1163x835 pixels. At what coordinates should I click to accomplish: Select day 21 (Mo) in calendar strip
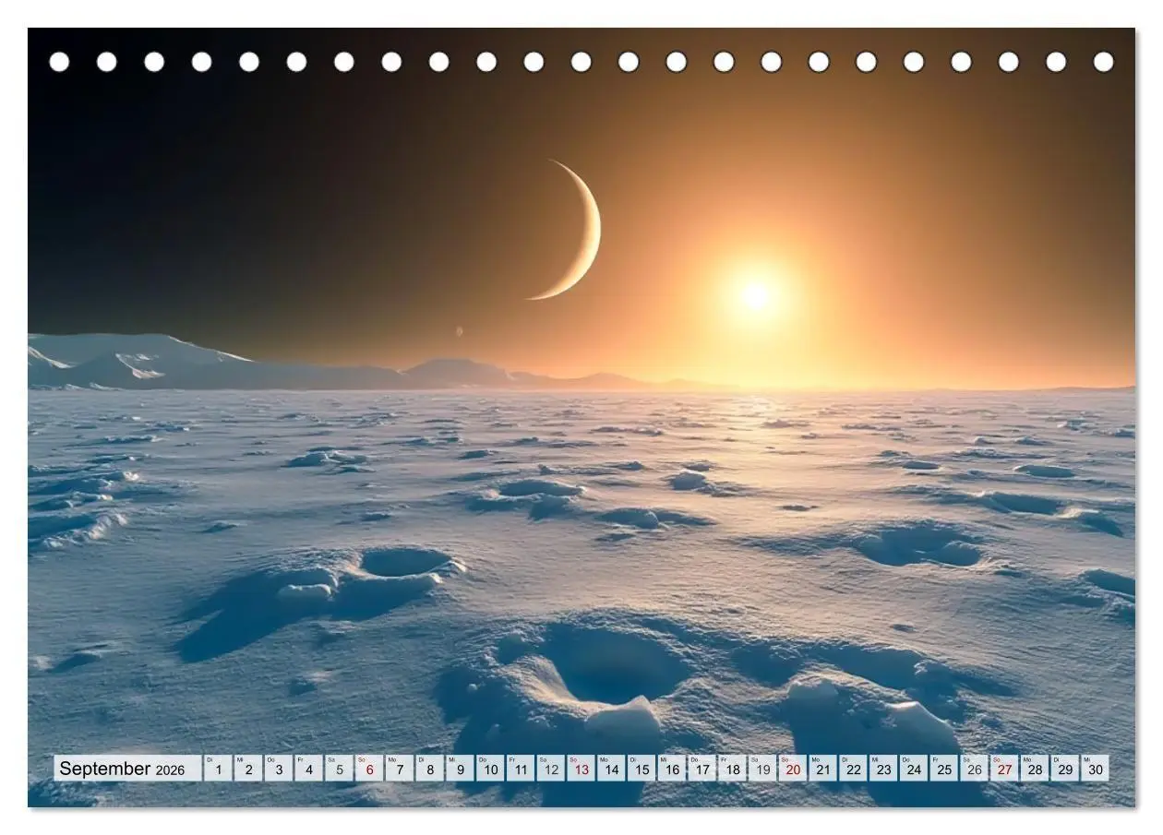pos(823,769)
